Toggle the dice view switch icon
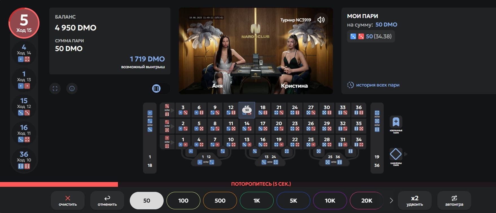 coord(156,88)
